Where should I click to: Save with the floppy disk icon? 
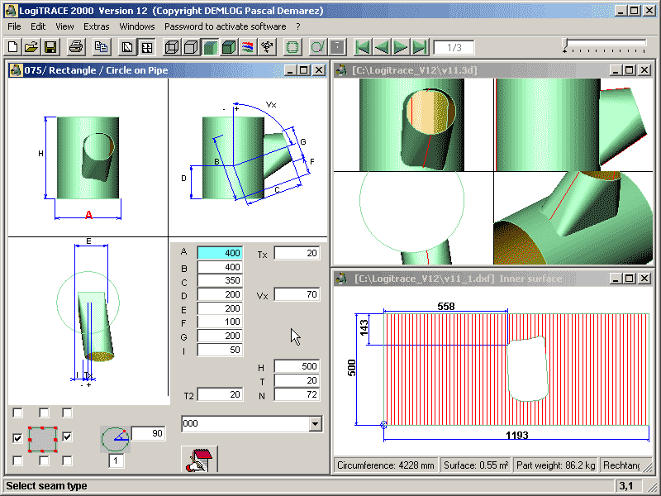(50, 47)
